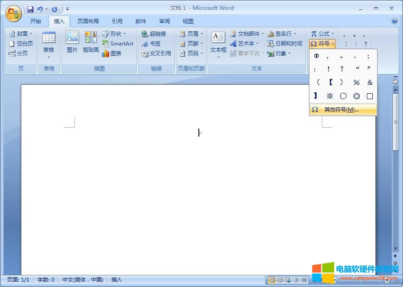
Task: Click the Office button logo
Action: (13, 12)
